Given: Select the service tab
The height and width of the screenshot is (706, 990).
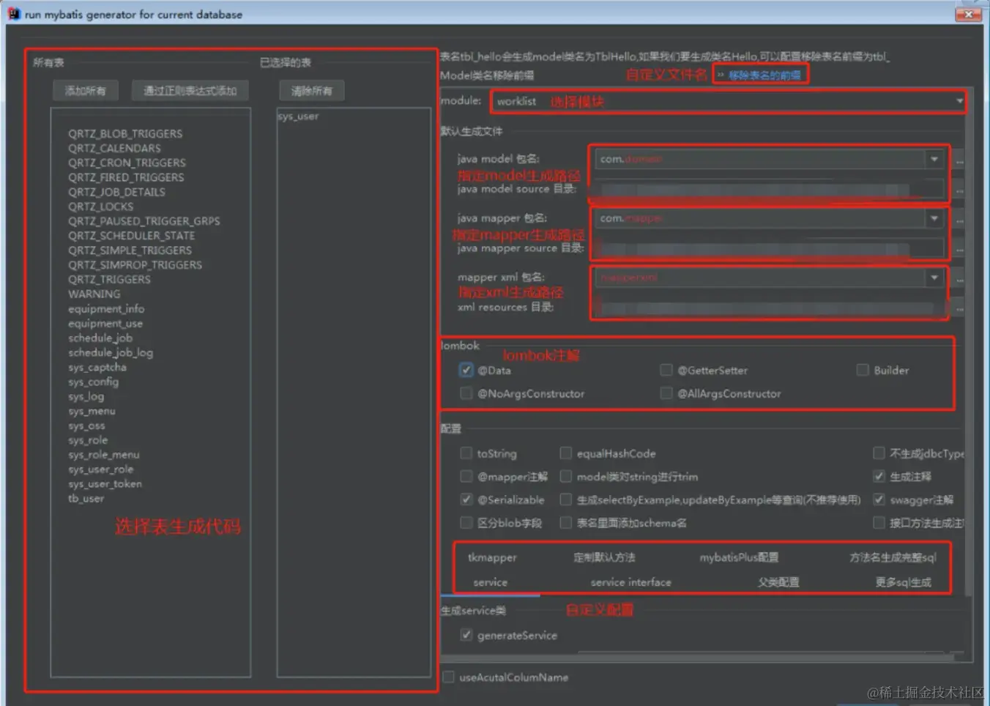Looking at the screenshot, I should 490,582.
